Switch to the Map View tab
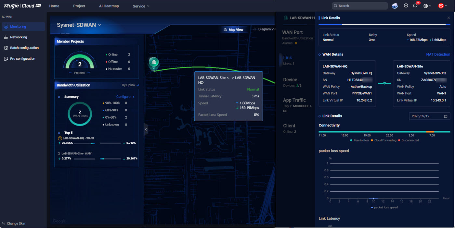The height and width of the screenshot is (228, 455). pyautogui.click(x=233, y=30)
